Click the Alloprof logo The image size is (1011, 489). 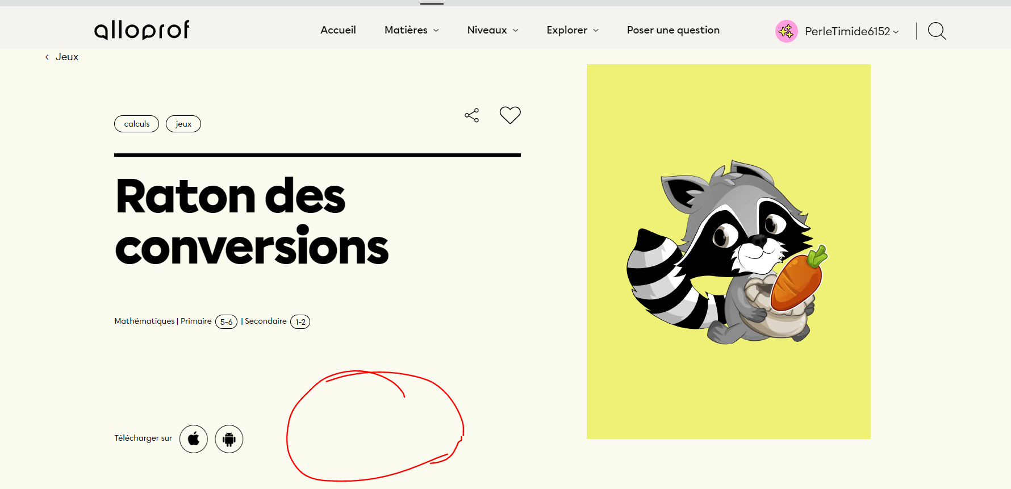tap(141, 30)
